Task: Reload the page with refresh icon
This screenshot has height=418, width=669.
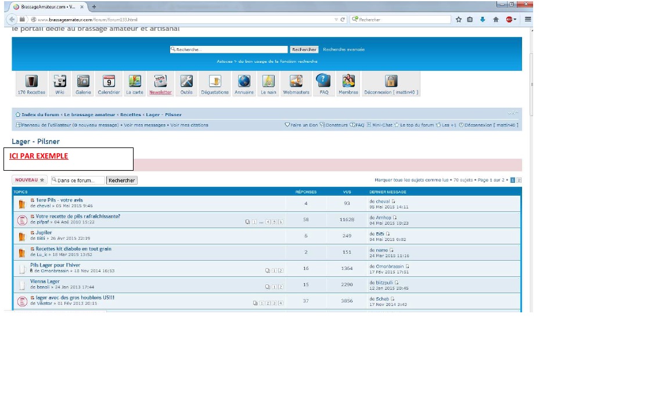Action: (343, 20)
